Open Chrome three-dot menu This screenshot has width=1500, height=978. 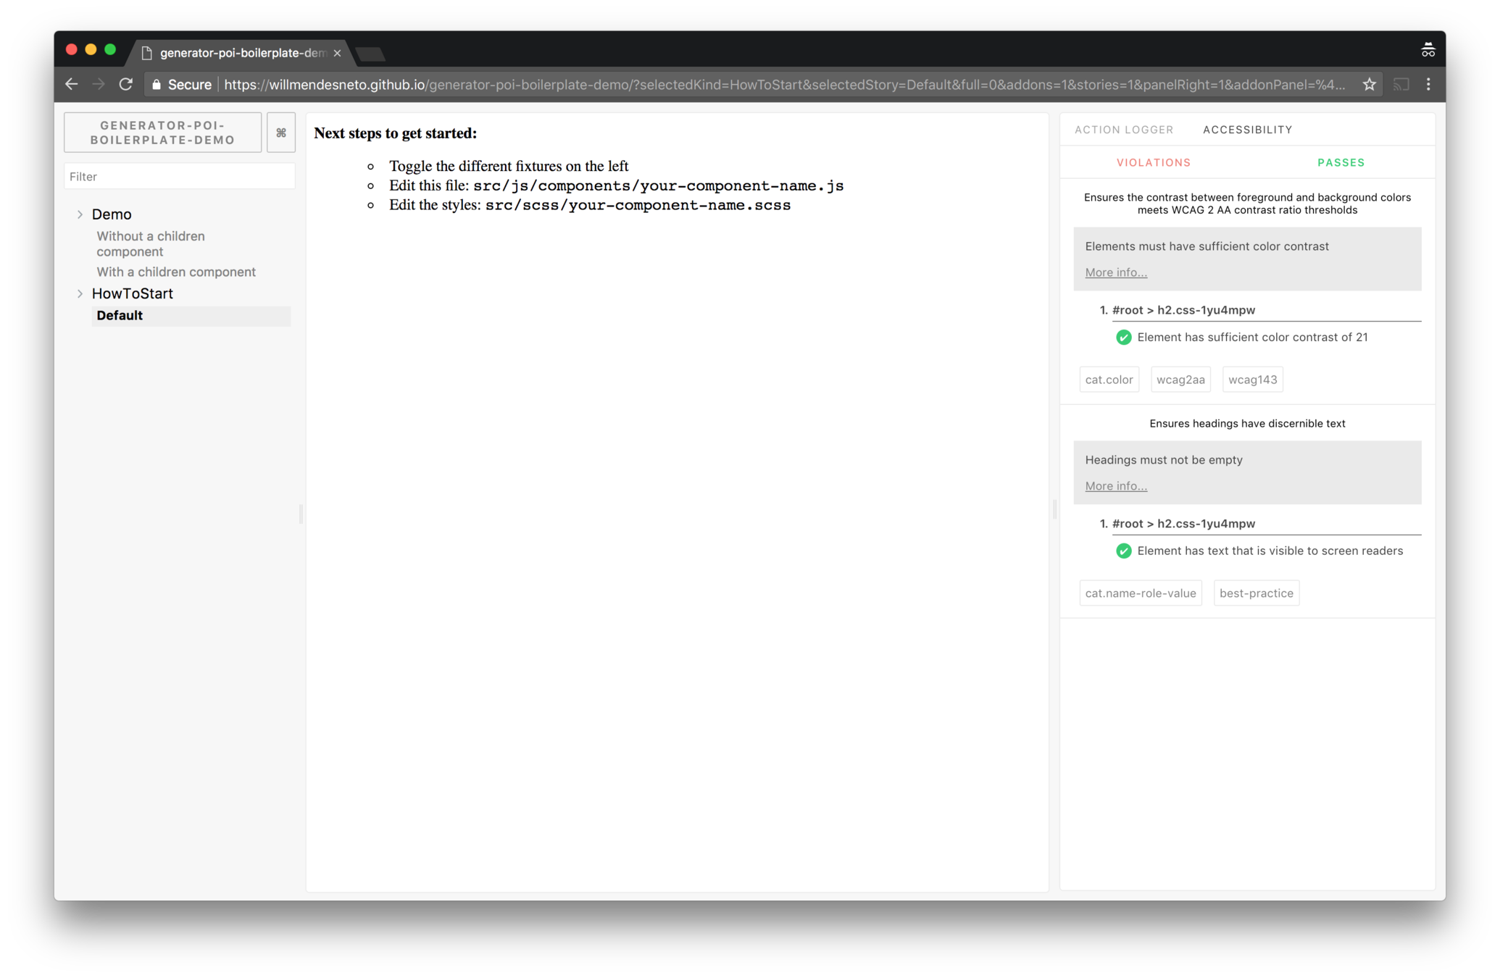click(1428, 84)
